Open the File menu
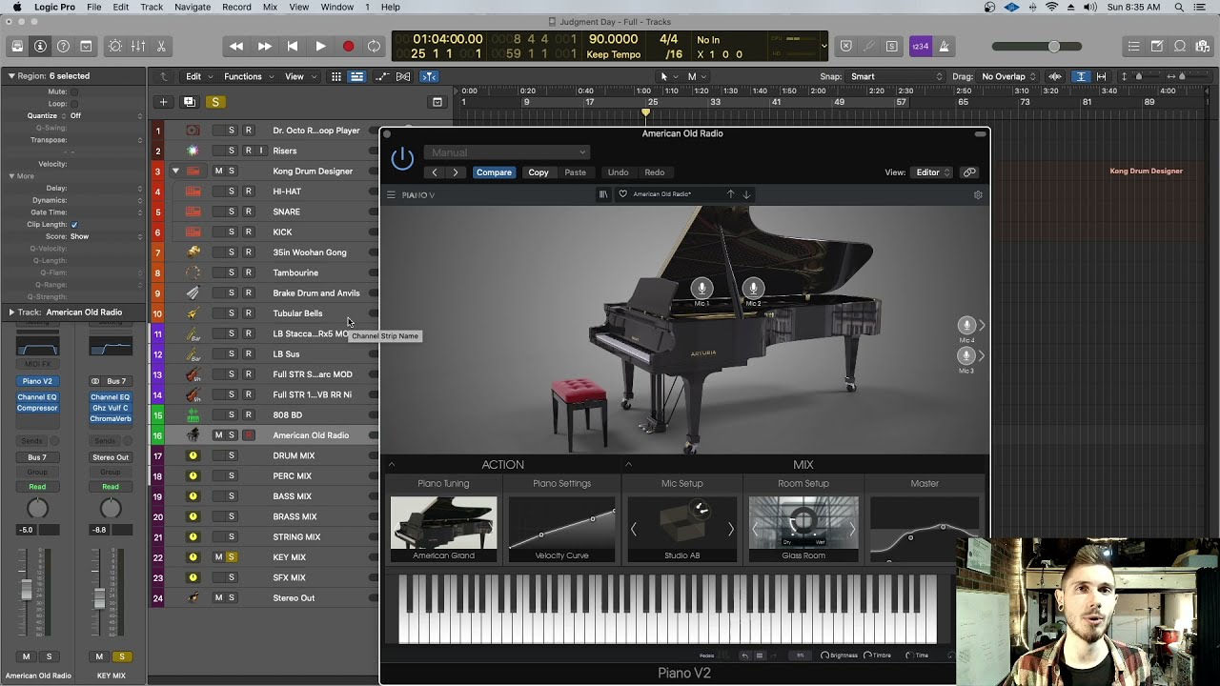Viewport: 1220px width, 686px height. click(x=93, y=7)
